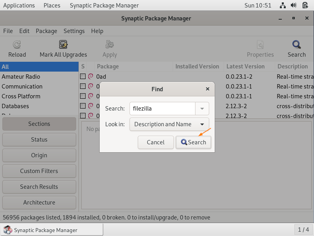The height and width of the screenshot is (236, 314).
Task: Click the latest version 0.0.23.1-2 cell
Action: click(239, 76)
